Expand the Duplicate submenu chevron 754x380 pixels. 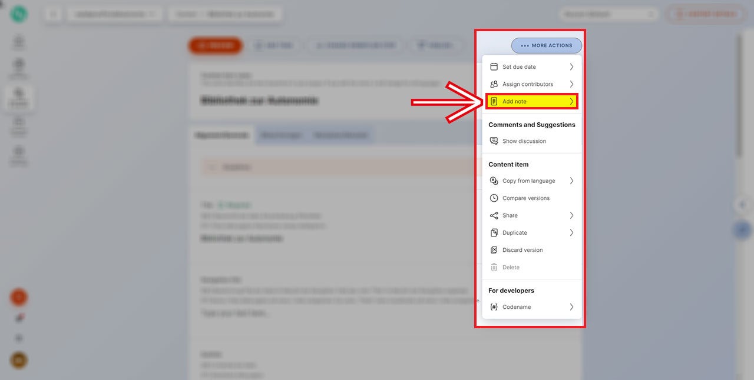point(571,233)
